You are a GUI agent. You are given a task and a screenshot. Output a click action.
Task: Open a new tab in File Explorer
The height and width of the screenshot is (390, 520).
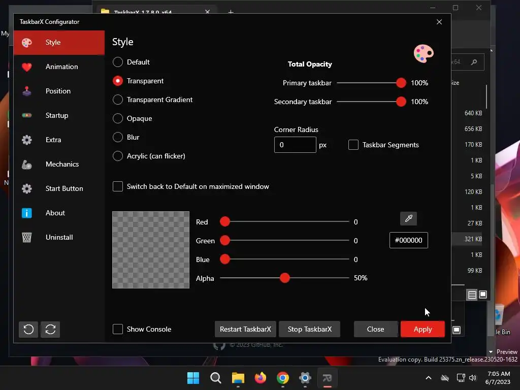coord(231,12)
